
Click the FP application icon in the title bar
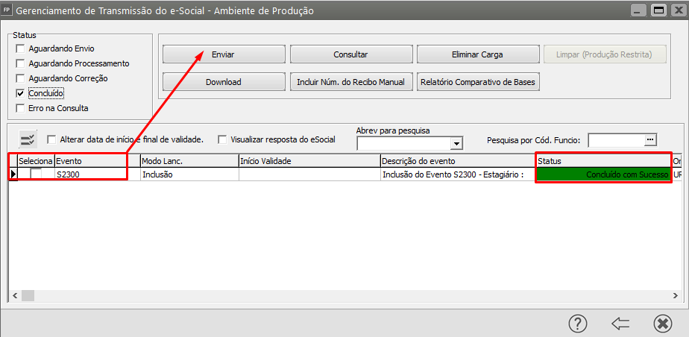7,10
